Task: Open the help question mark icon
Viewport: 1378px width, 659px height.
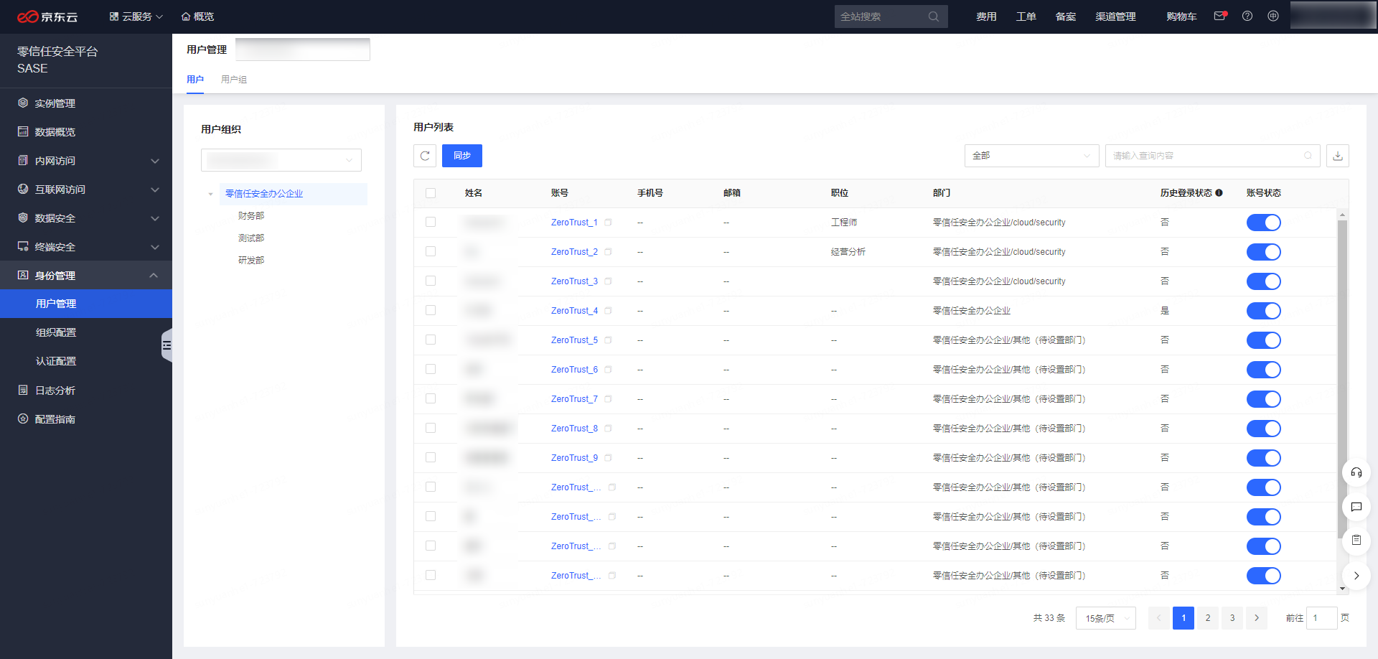Action: [x=1247, y=16]
